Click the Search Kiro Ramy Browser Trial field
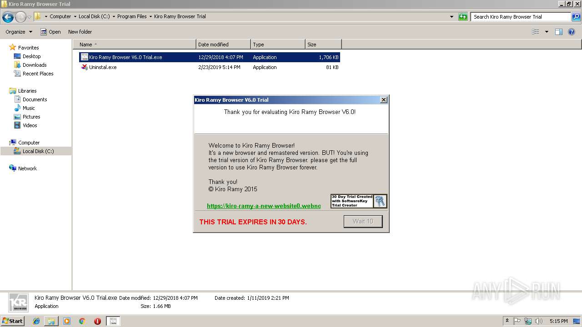Screen dimensions: 582x327 coord(521,17)
